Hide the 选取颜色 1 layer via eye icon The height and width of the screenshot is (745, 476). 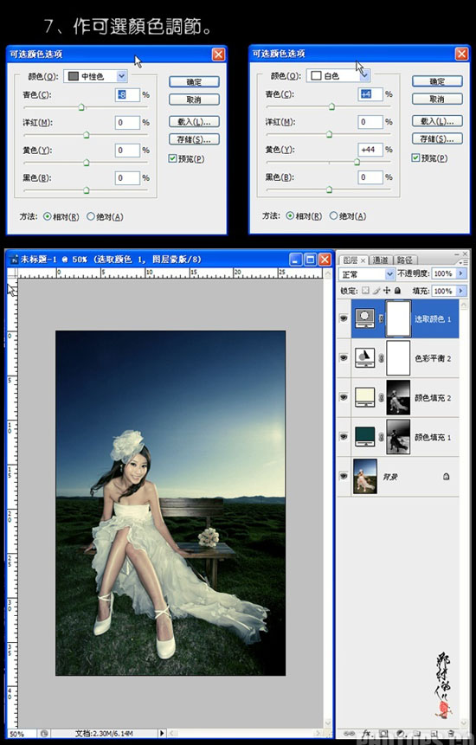tap(344, 318)
